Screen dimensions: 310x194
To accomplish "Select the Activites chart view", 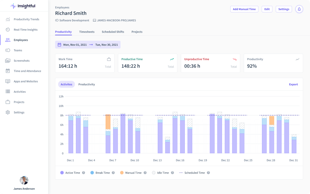I will point(66,84).
